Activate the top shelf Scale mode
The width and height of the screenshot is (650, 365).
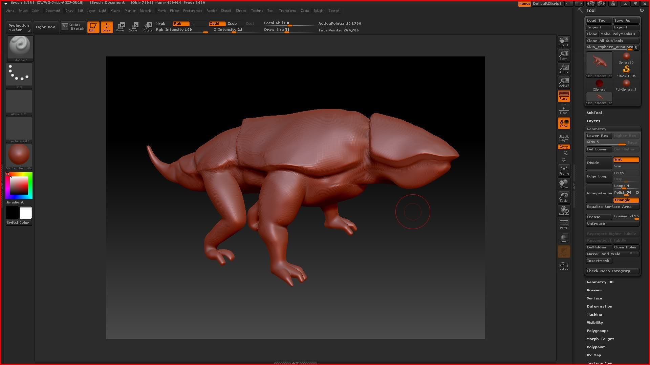point(133,27)
